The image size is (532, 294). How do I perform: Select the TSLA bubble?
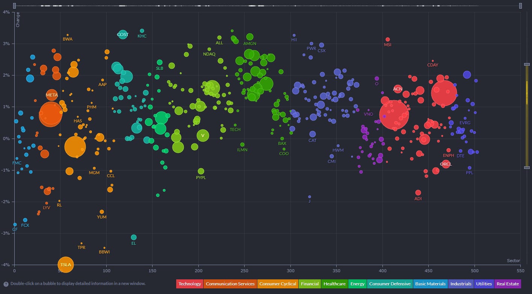pos(66,264)
